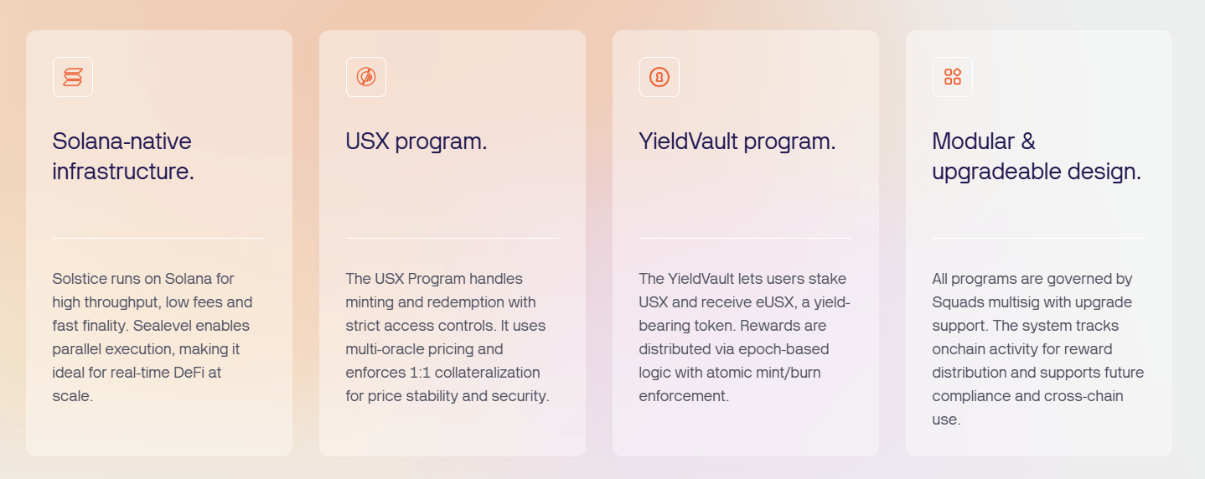Select the "USX program." heading
The height and width of the screenshot is (479, 1205).
[416, 142]
